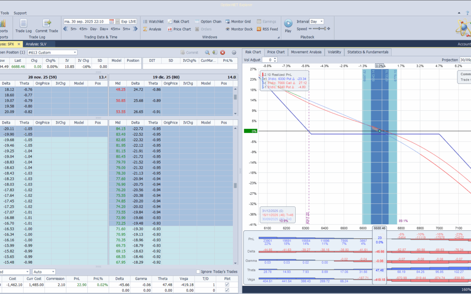This screenshot has width=471, height=294.
Task: Open position settings gear icon
Action: pos(234,52)
